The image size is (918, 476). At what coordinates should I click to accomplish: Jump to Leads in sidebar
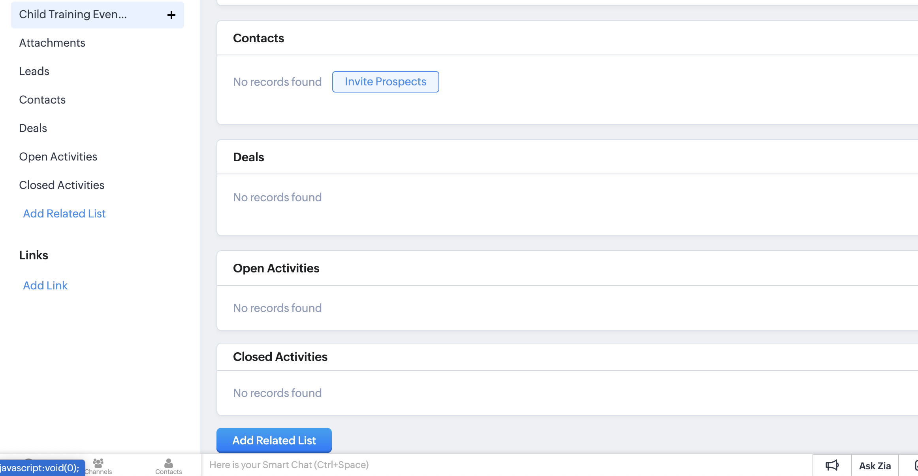point(34,71)
